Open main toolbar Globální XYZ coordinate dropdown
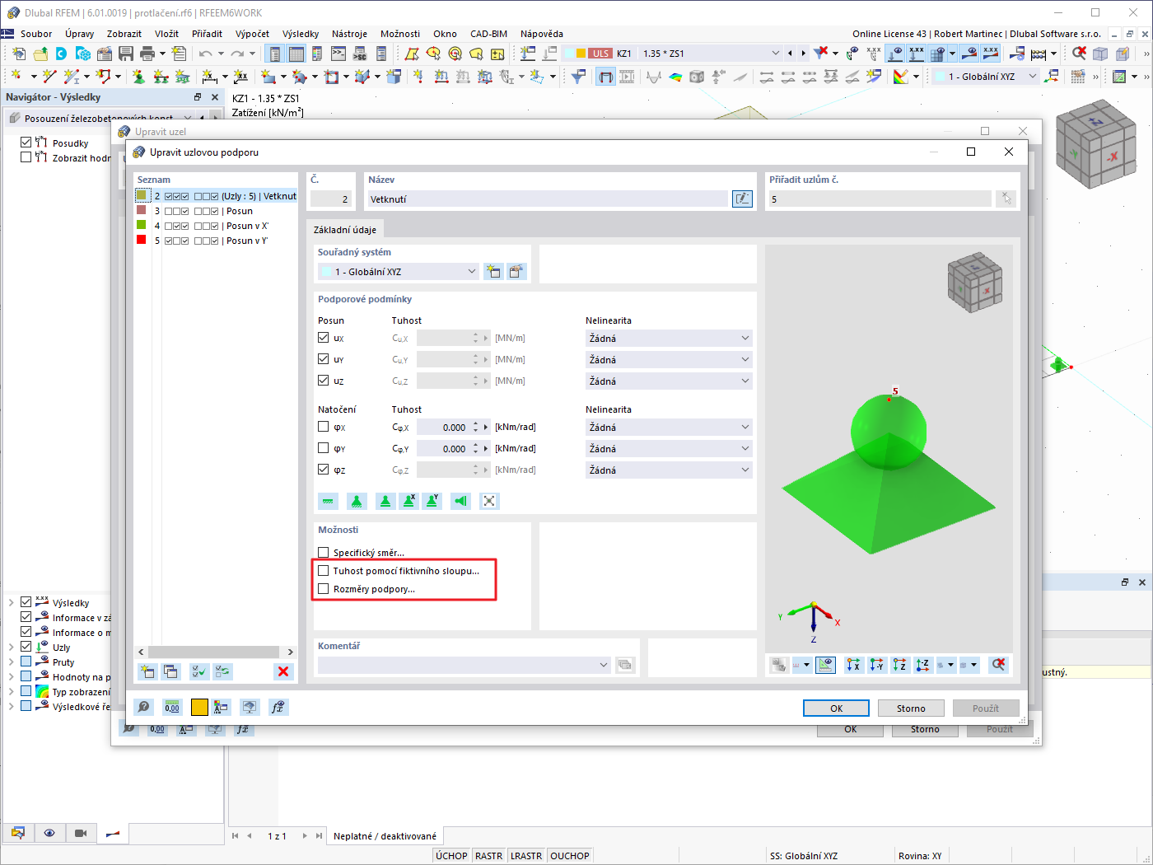Image resolution: width=1153 pixels, height=865 pixels. (985, 77)
